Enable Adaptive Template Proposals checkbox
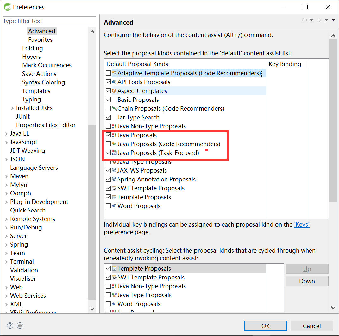This screenshot has width=339, height=336. click(108, 73)
